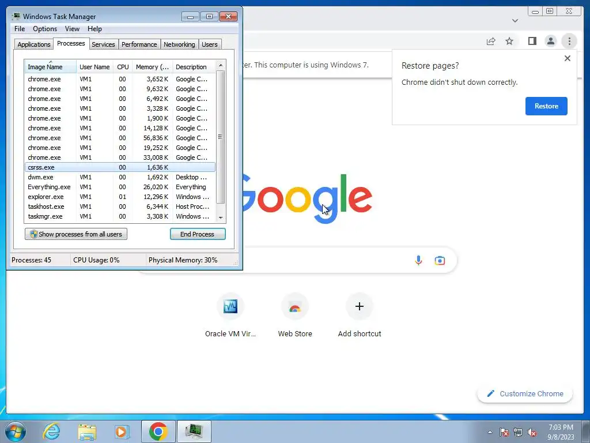Open Chrome tab search chevron
This screenshot has height=443, width=590.
pyautogui.click(x=515, y=21)
